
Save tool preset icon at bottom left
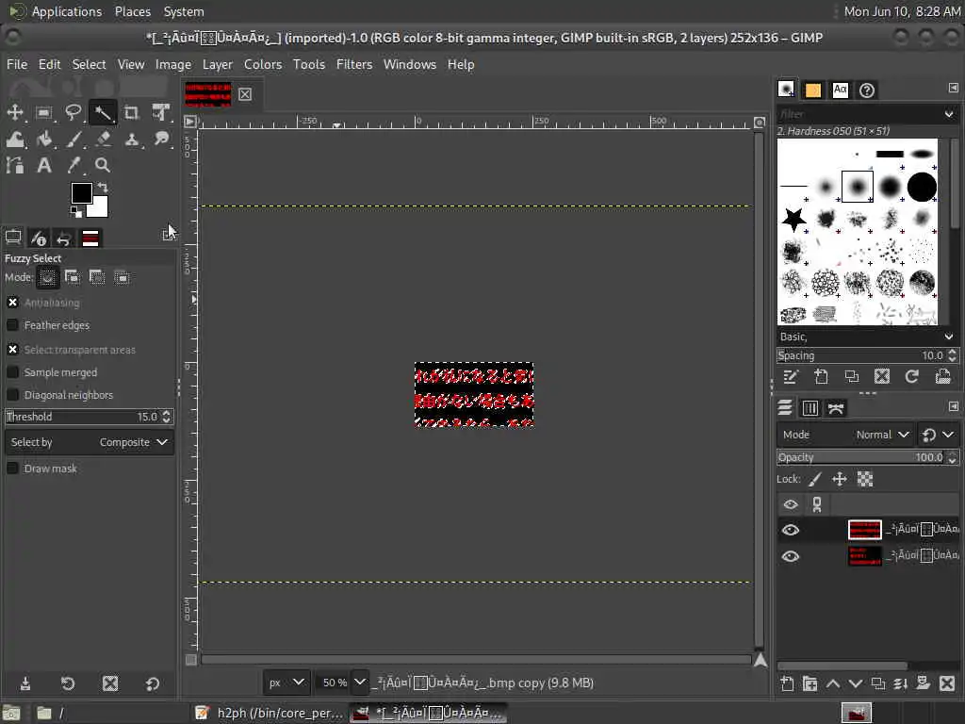click(x=25, y=683)
